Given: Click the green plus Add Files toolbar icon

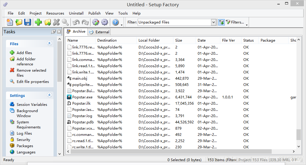Looking at the screenshot, I should (38, 22).
